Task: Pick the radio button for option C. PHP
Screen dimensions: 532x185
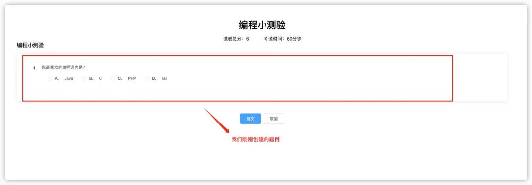Action: click(x=113, y=79)
